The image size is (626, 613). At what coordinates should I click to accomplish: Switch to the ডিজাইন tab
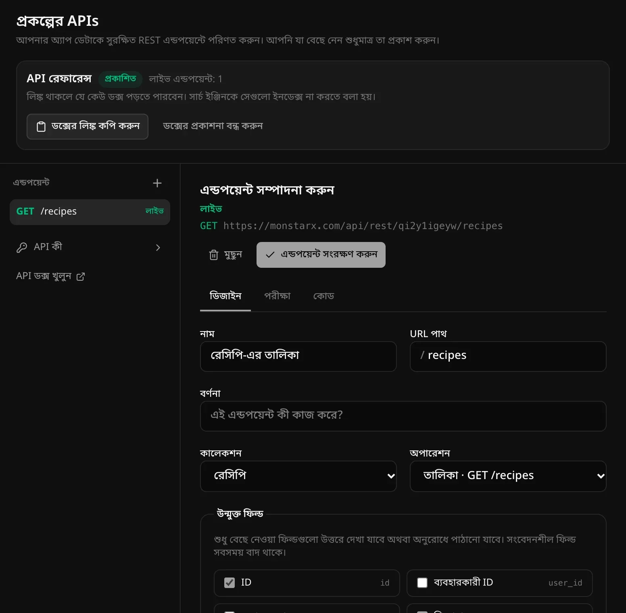point(225,296)
